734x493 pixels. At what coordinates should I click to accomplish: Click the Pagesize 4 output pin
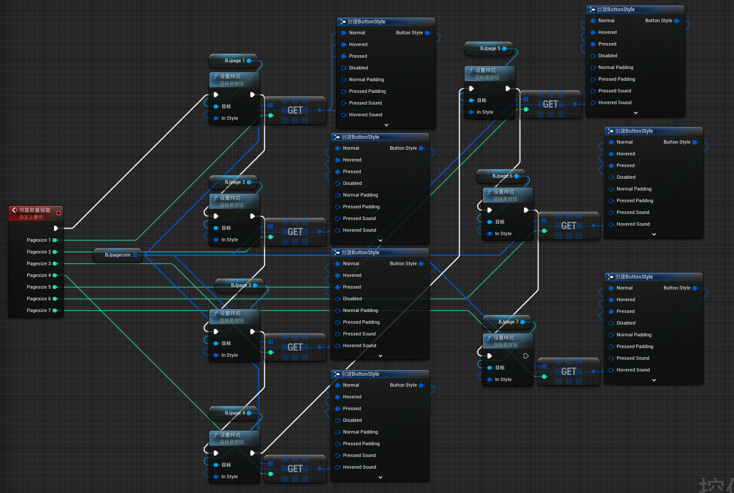pos(55,275)
